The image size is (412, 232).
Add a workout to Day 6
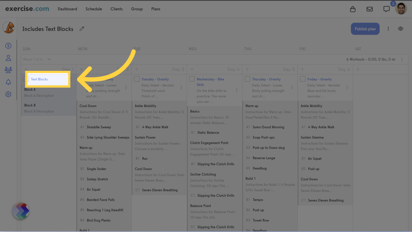(303, 69)
